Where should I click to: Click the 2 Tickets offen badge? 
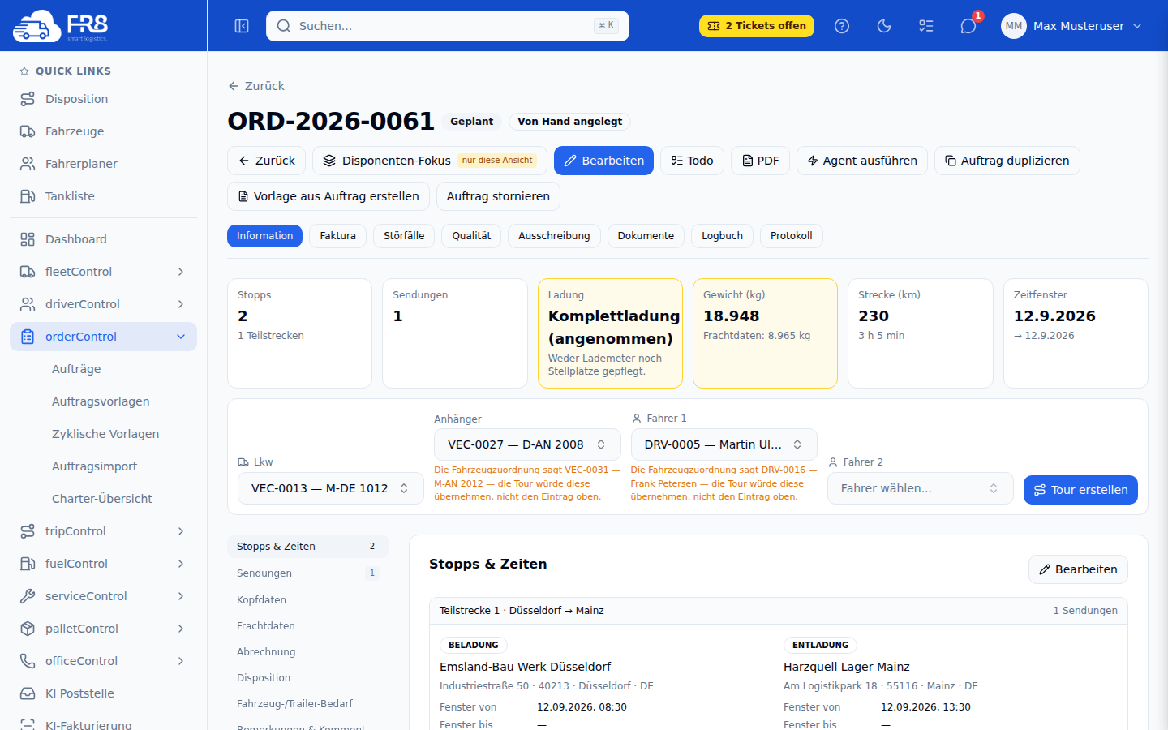(757, 26)
